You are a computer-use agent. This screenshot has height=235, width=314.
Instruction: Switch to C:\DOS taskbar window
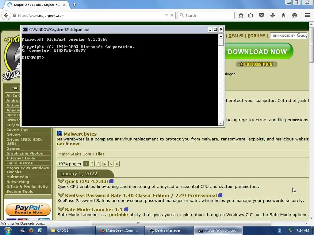pos(71,230)
